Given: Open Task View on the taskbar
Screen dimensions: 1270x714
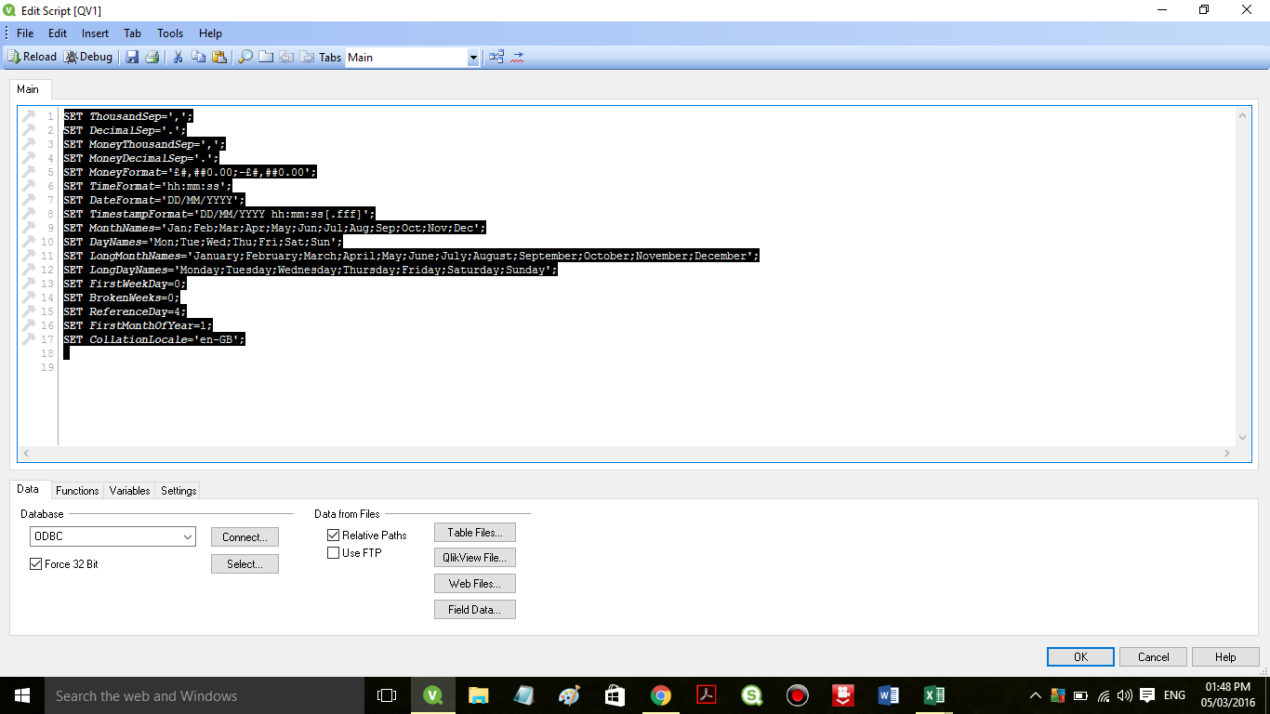Looking at the screenshot, I should (387, 695).
